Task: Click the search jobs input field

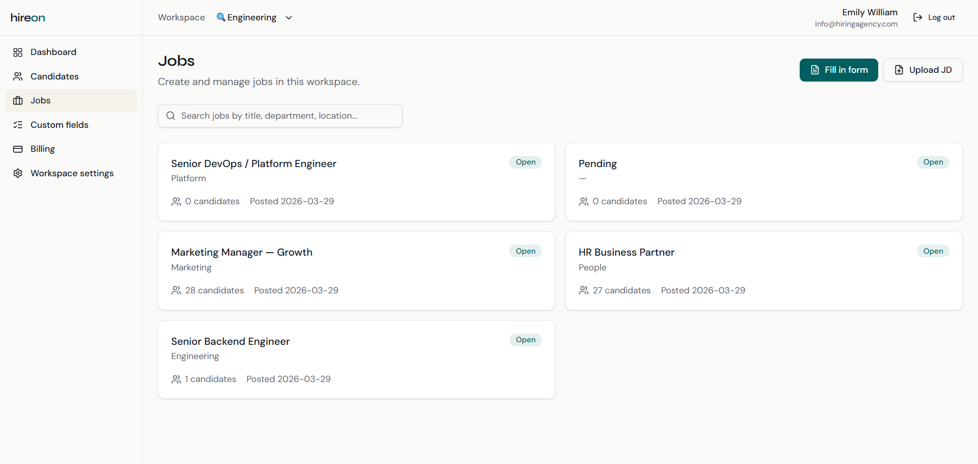Action: [280, 116]
